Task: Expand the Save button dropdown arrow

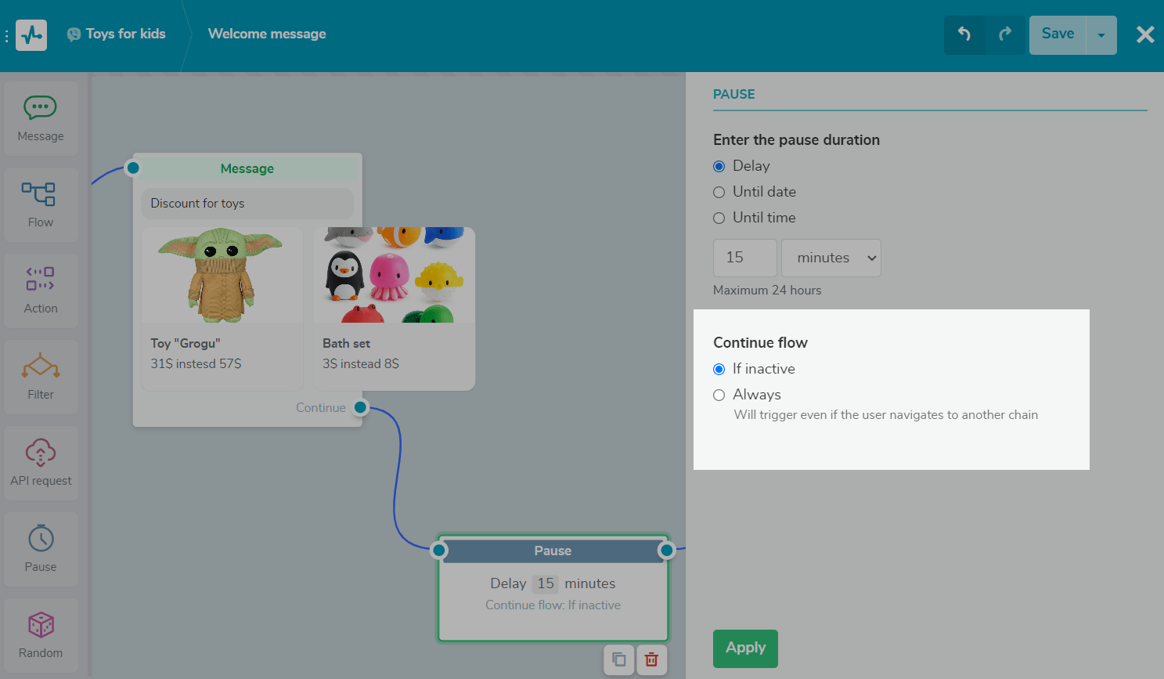Action: [x=1101, y=35]
